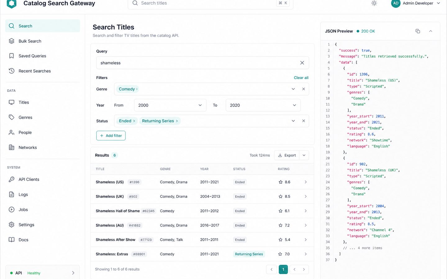The height and width of the screenshot is (279, 447).
Task: Click star icon rated 5.4
Action: coord(281,240)
